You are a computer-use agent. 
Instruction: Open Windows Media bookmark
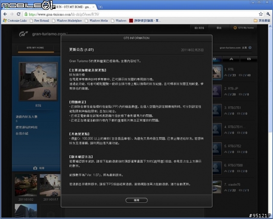96,20
